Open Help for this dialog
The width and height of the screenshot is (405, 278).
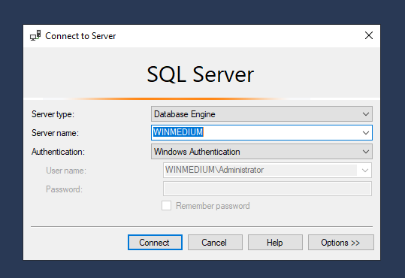(x=275, y=243)
